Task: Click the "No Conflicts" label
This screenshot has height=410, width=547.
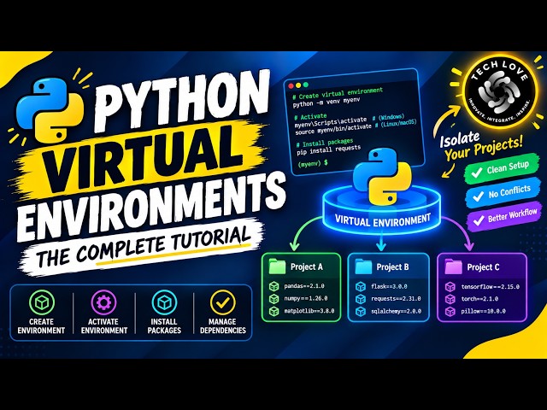Action: (509, 191)
